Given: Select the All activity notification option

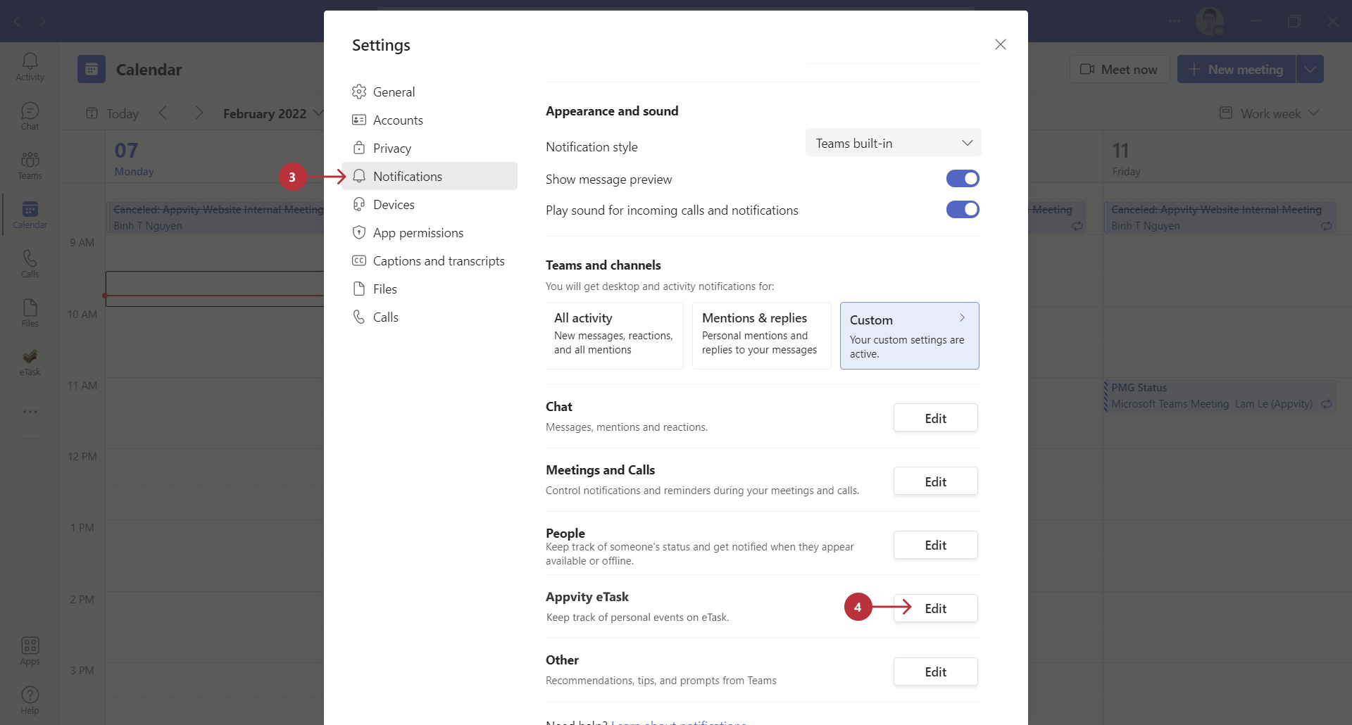Looking at the screenshot, I should [x=614, y=335].
